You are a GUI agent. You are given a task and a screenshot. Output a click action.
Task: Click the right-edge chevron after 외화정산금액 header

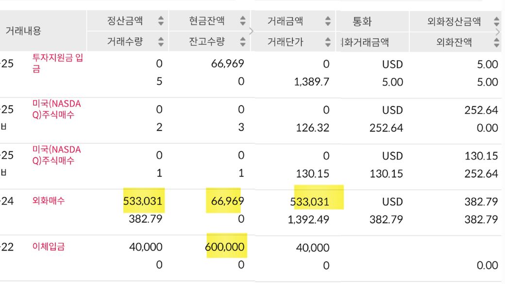[499, 31]
